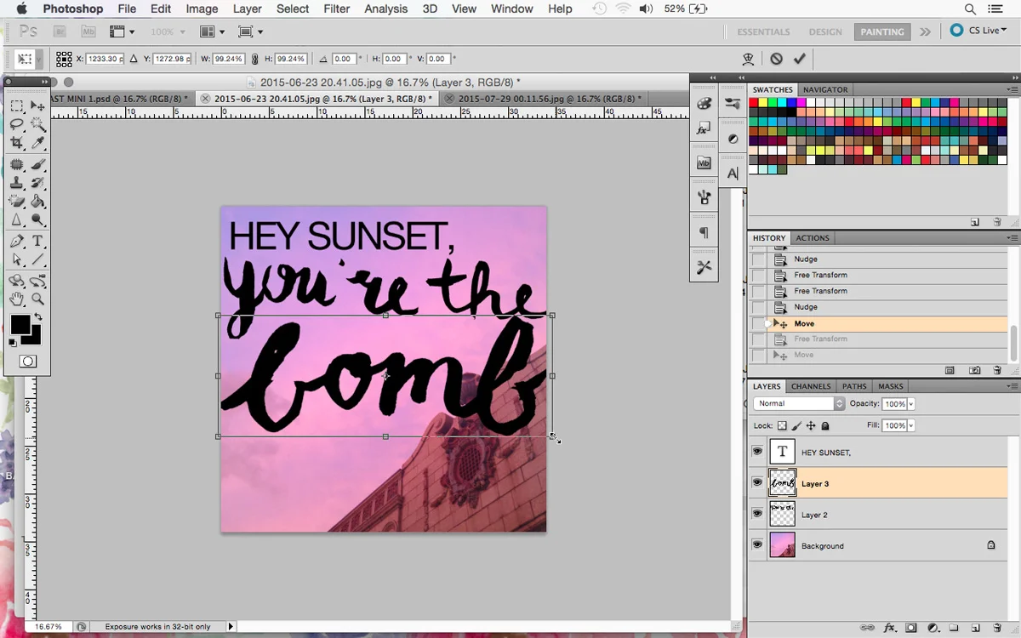Select the Crop tool
Image resolution: width=1021 pixels, height=638 pixels.
tap(17, 144)
